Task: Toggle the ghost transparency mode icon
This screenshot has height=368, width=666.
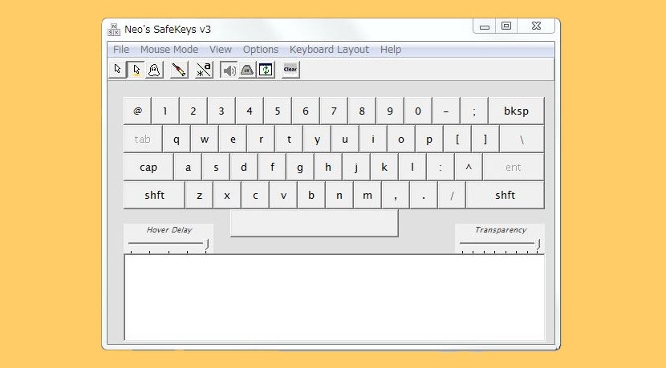Action: pyautogui.click(x=154, y=70)
